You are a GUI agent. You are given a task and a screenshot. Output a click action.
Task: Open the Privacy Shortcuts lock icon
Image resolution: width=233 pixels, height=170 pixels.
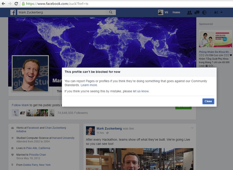(x=216, y=13)
